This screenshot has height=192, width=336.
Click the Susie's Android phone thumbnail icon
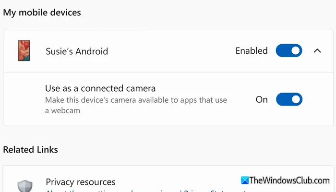(x=22, y=51)
